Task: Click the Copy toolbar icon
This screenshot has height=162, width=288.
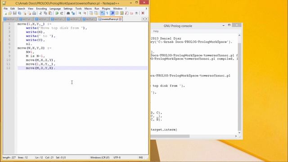Action: [x=45, y=13]
